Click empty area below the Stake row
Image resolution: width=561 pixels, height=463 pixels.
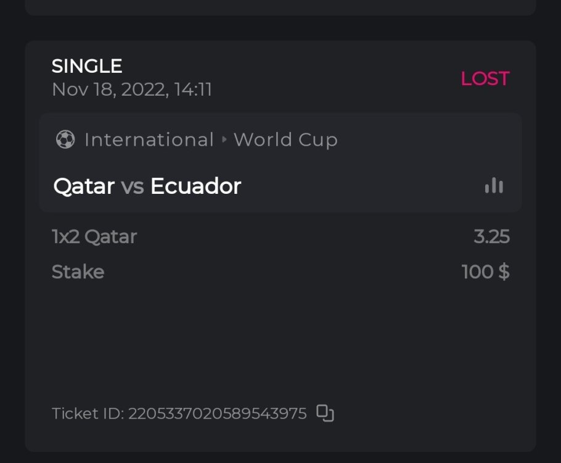tap(280, 340)
